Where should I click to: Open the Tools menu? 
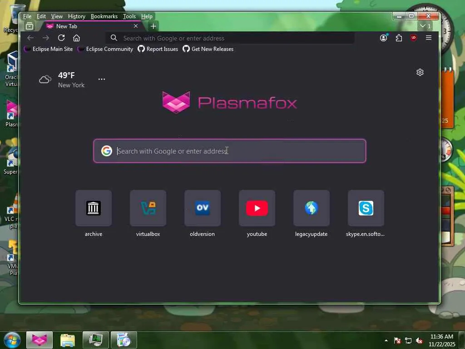click(129, 16)
